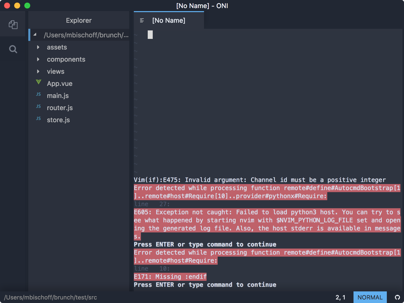Click the editor block cursor on line one
The image size is (404, 303).
pyautogui.click(x=150, y=35)
